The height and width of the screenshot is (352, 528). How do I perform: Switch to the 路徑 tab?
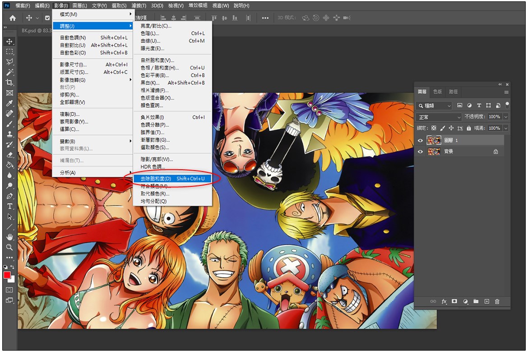tap(453, 92)
